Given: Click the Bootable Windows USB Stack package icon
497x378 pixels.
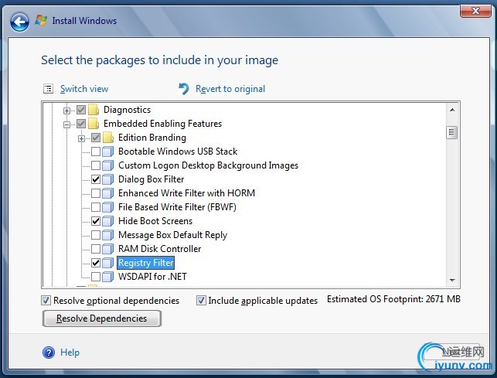Looking at the screenshot, I should pos(108,152).
